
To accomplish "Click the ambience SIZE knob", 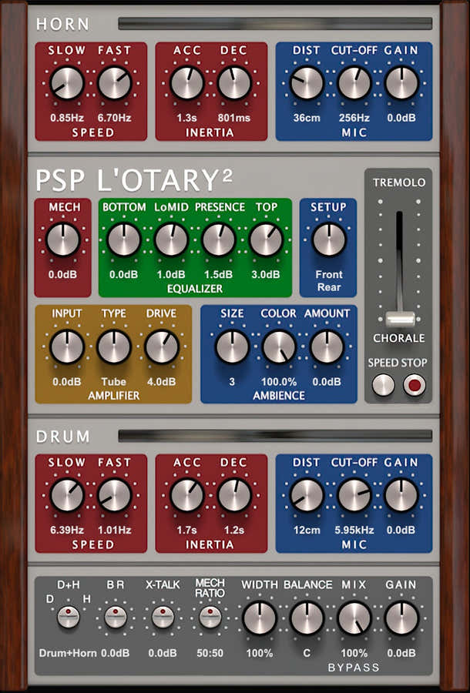I will 232,346.
